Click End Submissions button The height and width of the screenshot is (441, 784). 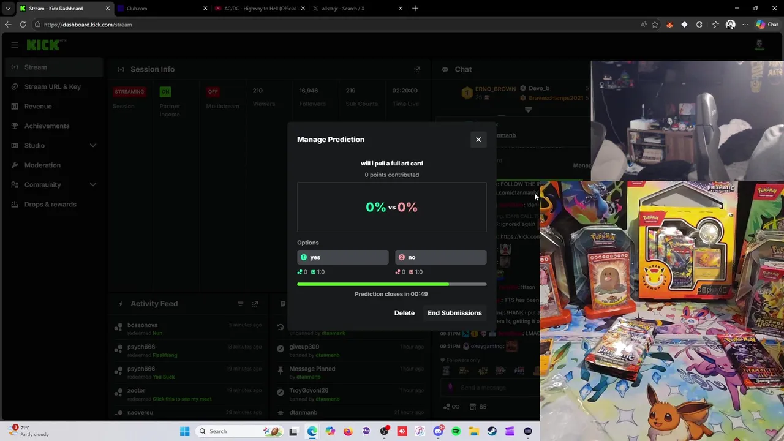(454, 313)
